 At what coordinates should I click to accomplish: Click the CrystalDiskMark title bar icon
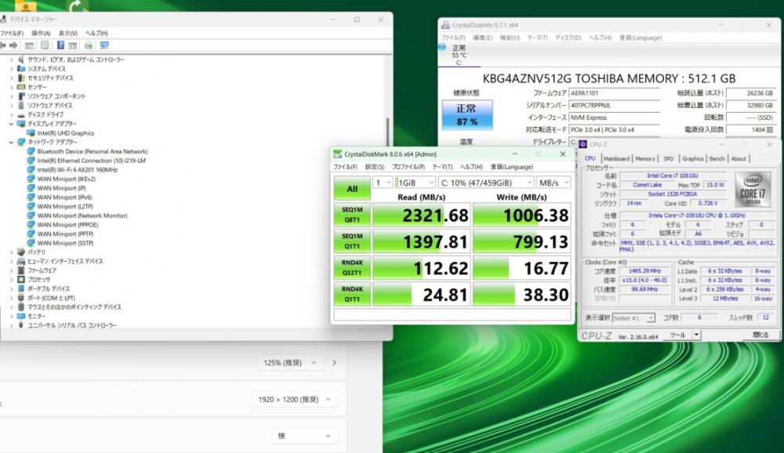pyautogui.click(x=338, y=154)
